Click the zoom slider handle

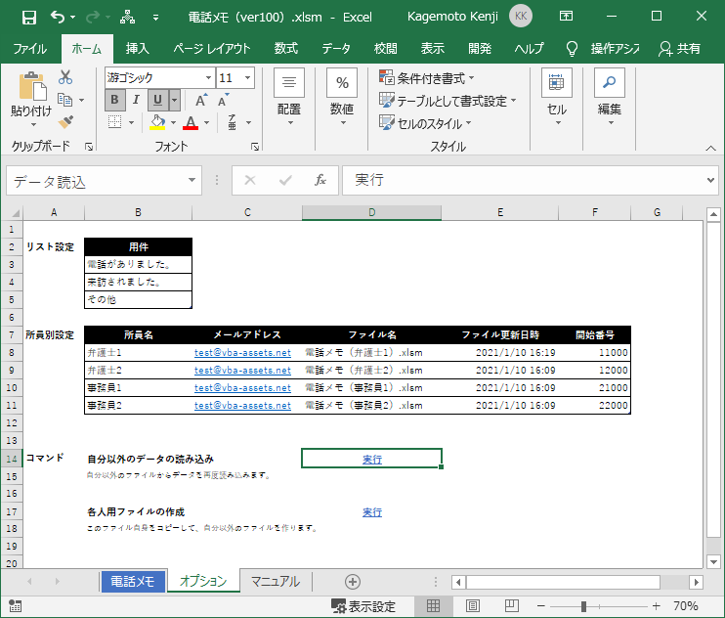(583, 606)
